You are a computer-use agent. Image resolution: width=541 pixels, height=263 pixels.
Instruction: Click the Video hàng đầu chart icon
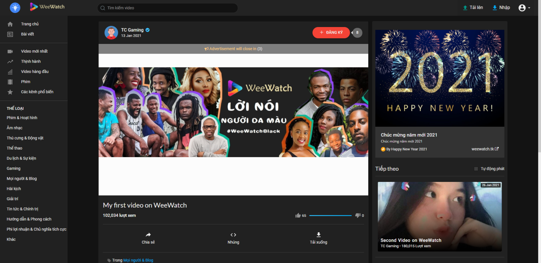[10, 72]
